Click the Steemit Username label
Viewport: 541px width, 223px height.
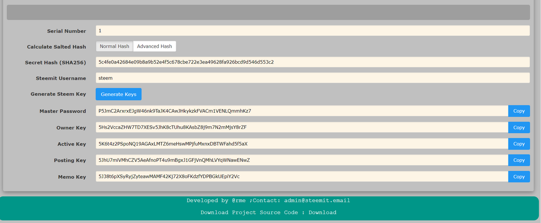61,78
